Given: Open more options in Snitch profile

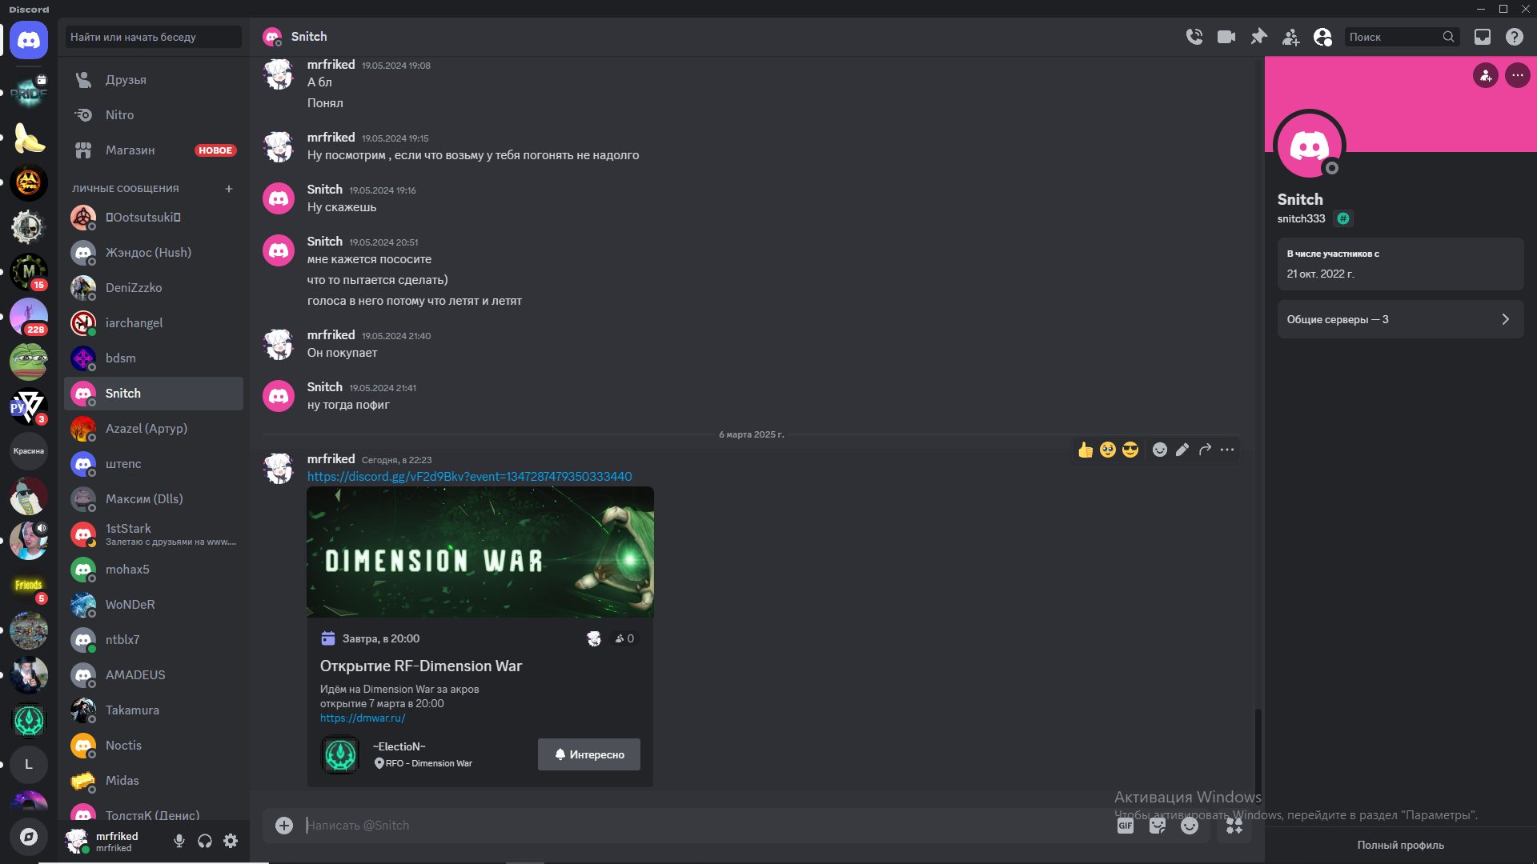Looking at the screenshot, I should click(x=1518, y=75).
